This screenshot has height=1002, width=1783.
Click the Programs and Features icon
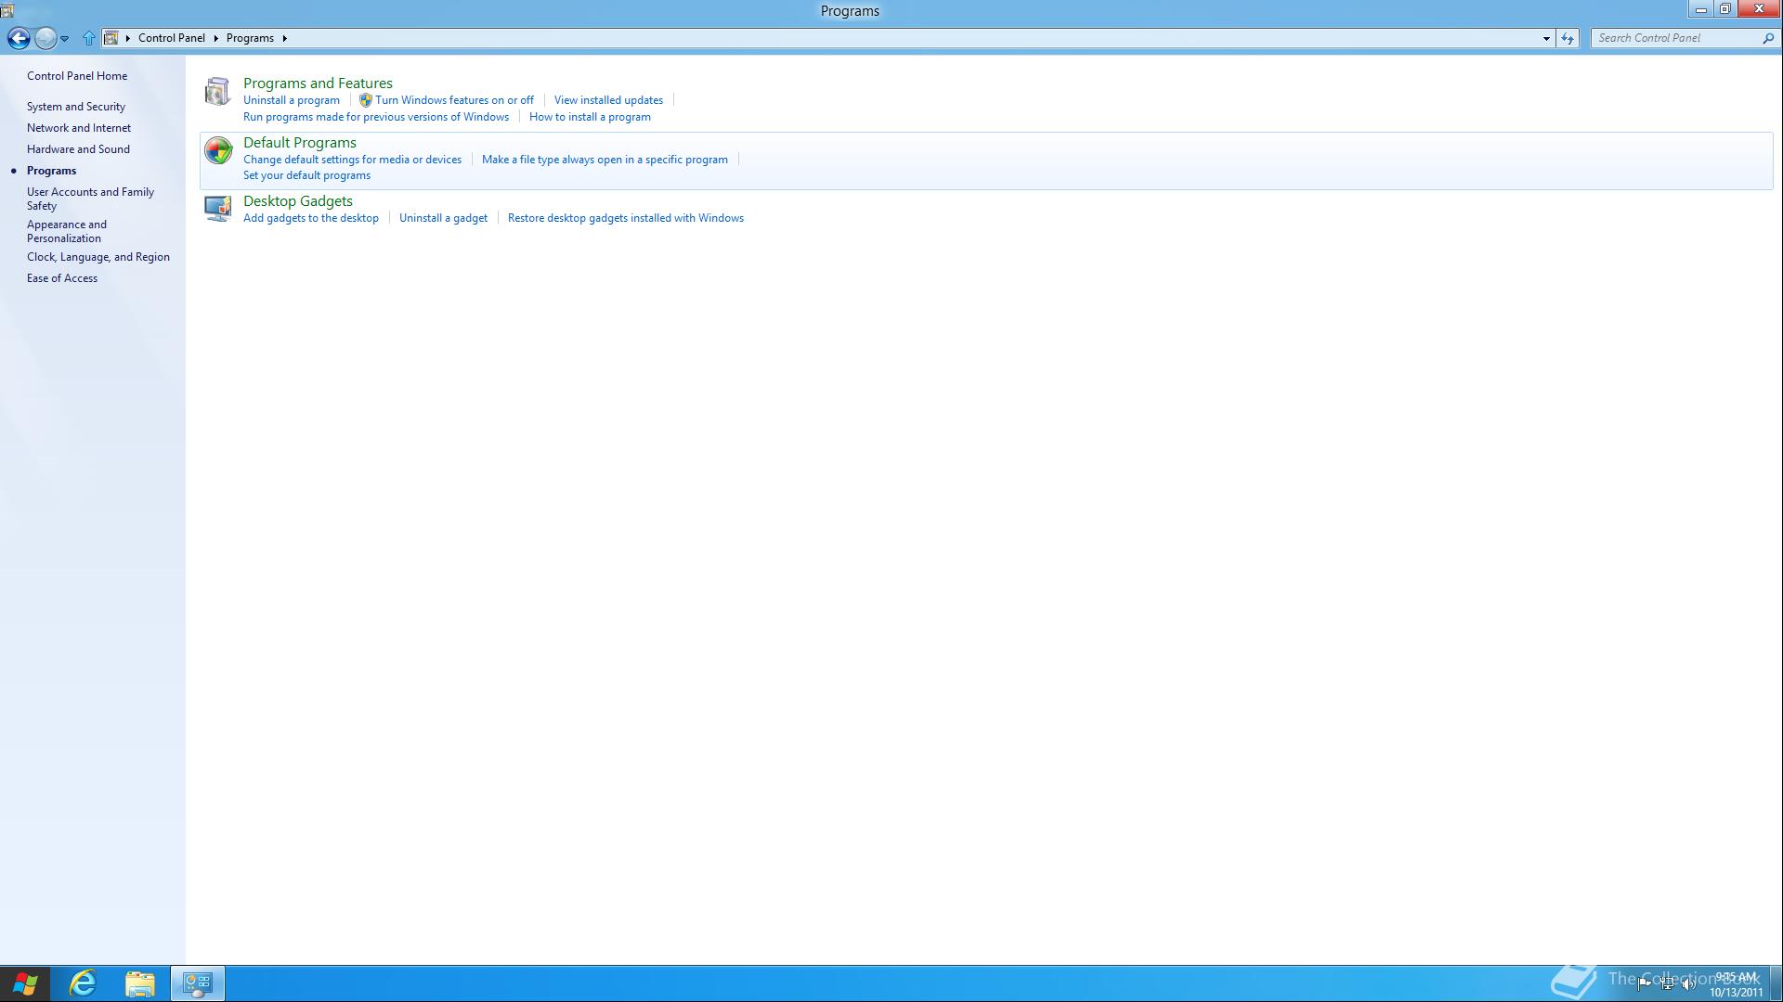[217, 91]
